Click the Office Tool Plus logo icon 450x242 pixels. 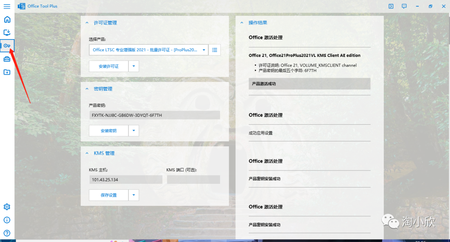coord(22,6)
